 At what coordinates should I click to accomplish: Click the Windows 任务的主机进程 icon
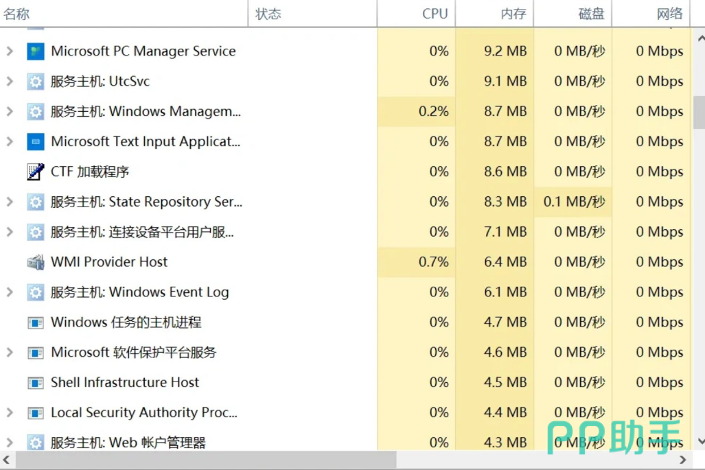tap(36, 322)
